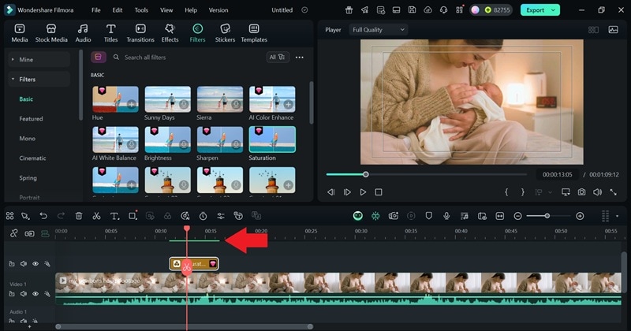Open the Transitions tab
Viewport: 631px width, 331px height.
point(140,33)
